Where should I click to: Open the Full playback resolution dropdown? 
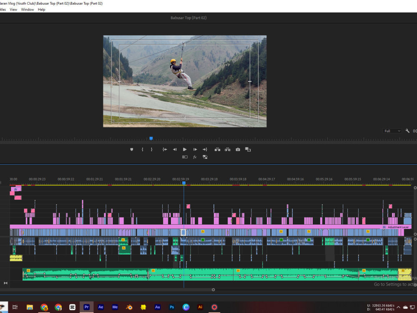click(x=392, y=131)
